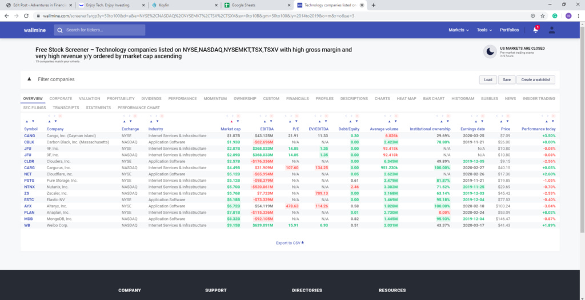Open the Tools dropdown menu
Viewport: 585px width, 300px height.
484,30
